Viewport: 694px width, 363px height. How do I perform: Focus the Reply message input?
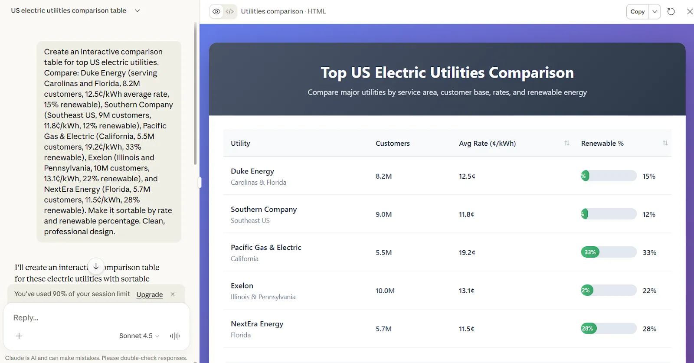96,318
